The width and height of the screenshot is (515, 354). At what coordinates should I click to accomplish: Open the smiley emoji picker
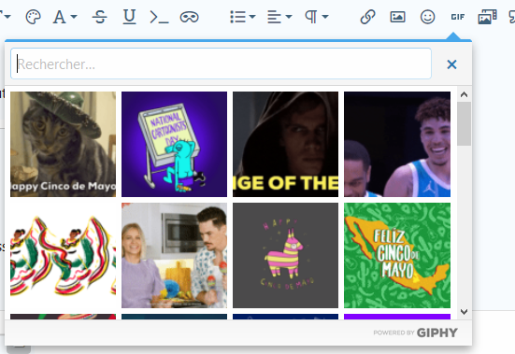[428, 17]
